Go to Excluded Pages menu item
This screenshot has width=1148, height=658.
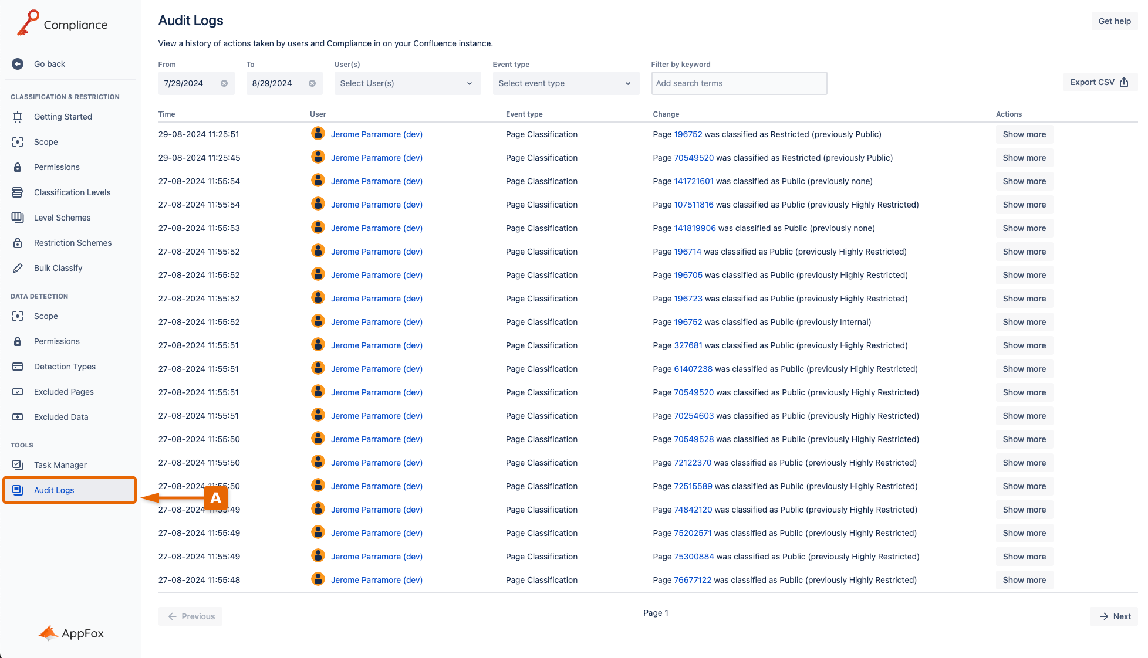tap(63, 392)
